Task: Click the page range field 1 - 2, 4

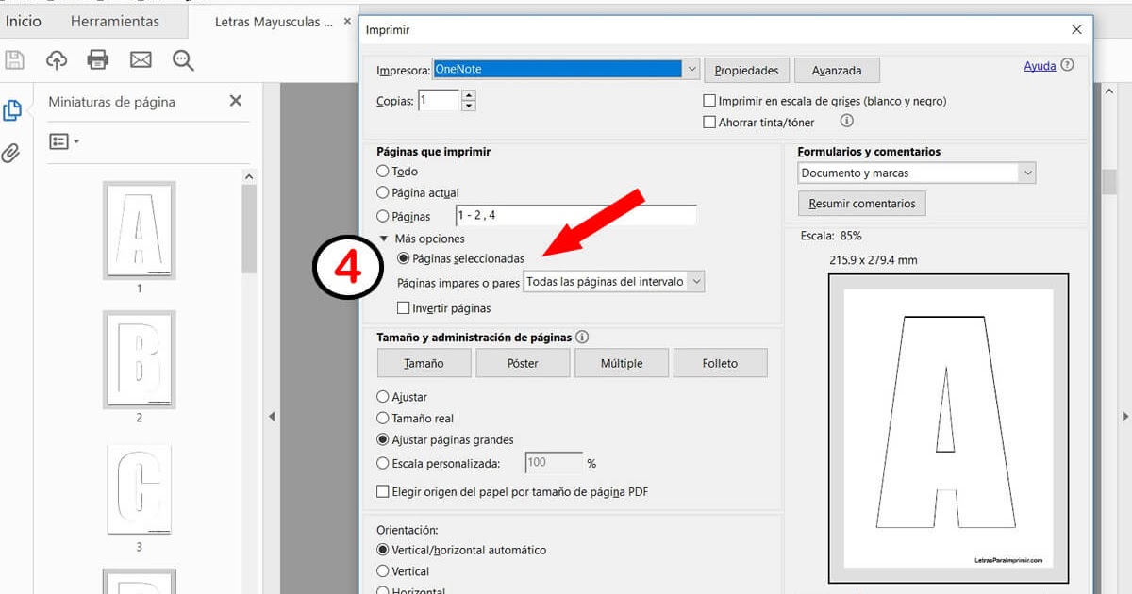Action: click(575, 216)
